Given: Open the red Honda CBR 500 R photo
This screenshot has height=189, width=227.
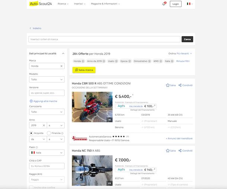Looking at the screenshot, I should tap(92, 107).
